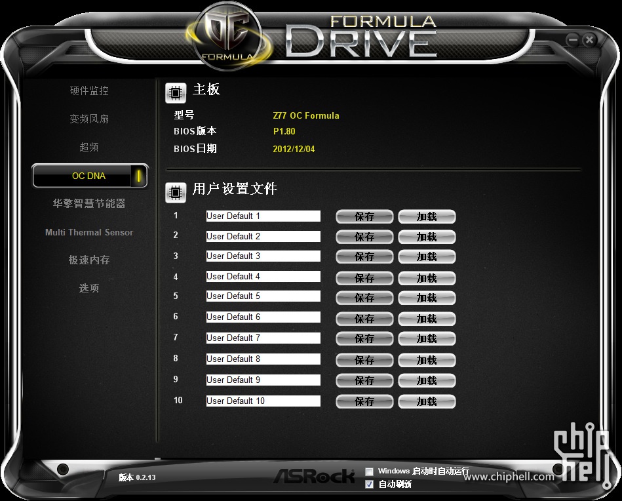Edit the User Default 4 name field
The image size is (622, 501).
click(263, 276)
